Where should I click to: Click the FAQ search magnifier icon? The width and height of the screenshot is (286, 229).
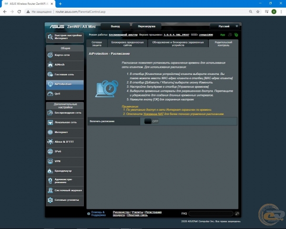pyautogui.click(x=237, y=213)
